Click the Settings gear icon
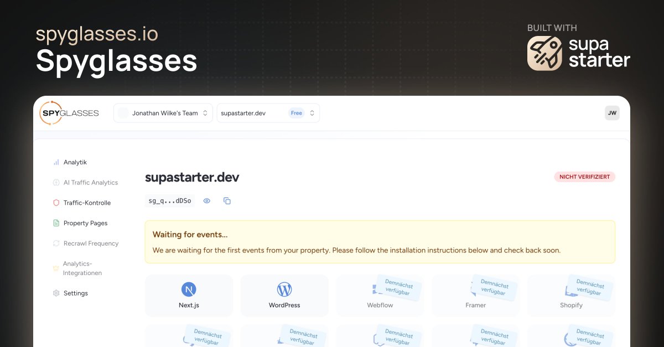This screenshot has width=664, height=347. tap(56, 293)
